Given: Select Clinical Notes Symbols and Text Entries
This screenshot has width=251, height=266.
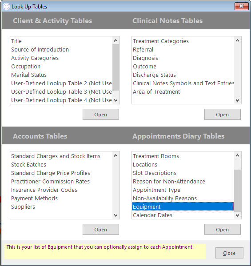Looking at the screenshot, I should pos(183,83).
